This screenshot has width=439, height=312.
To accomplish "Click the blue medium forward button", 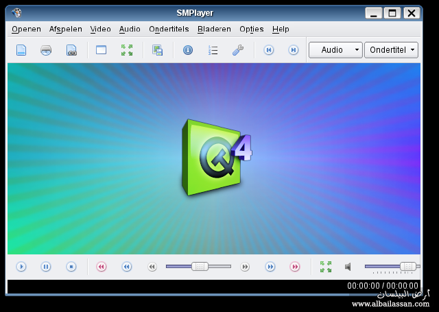I will click(270, 267).
